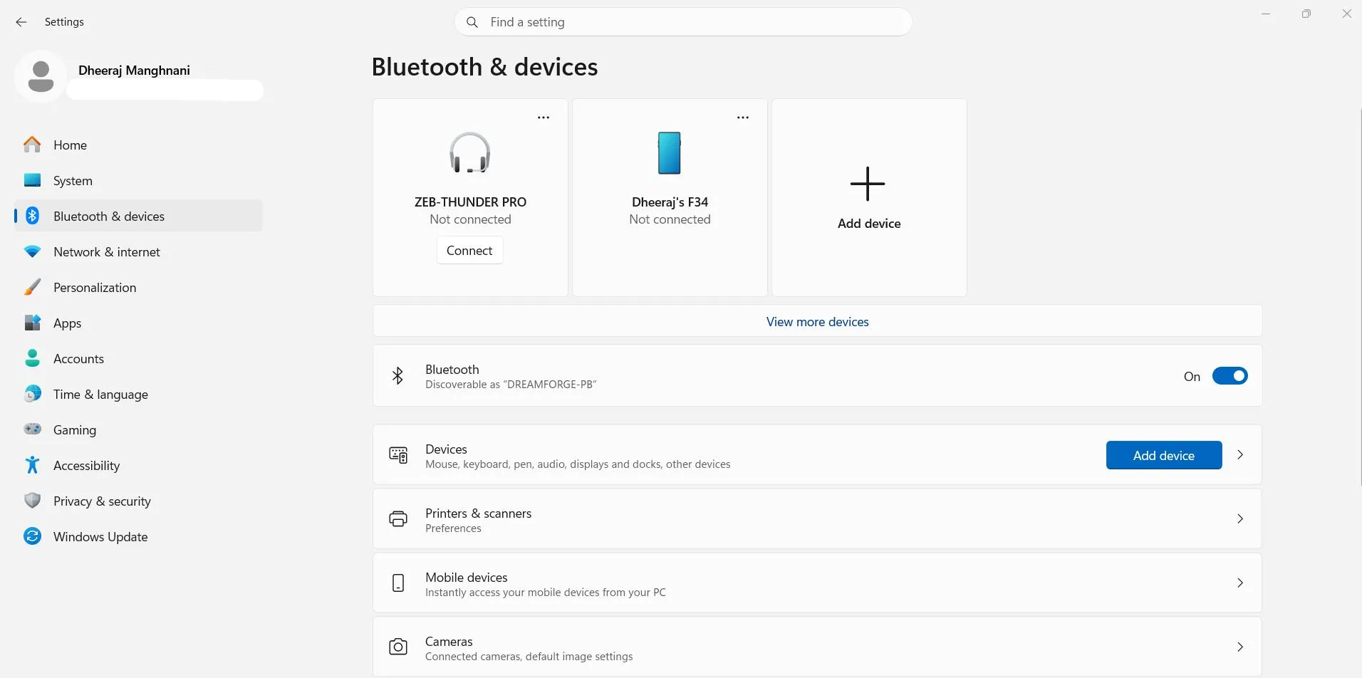Select Network & internet
1362x678 pixels.
(x=138, y=251)
